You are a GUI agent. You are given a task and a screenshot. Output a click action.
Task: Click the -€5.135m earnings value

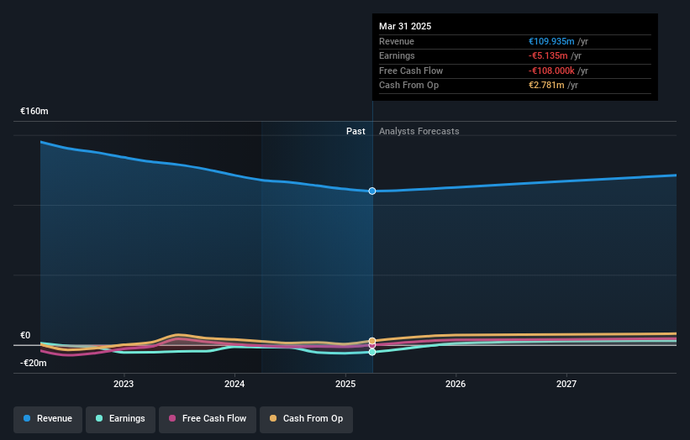tap(548, 55)
